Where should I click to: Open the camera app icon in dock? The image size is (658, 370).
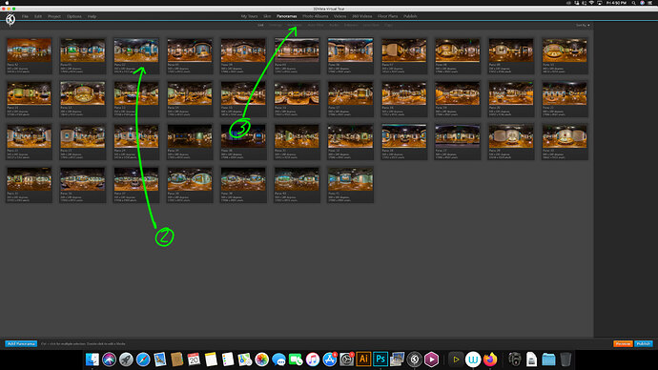(515, 360)
